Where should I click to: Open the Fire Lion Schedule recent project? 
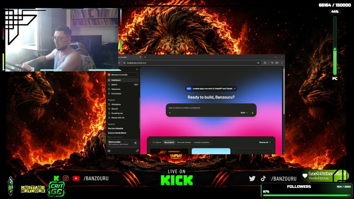[123, 129]
